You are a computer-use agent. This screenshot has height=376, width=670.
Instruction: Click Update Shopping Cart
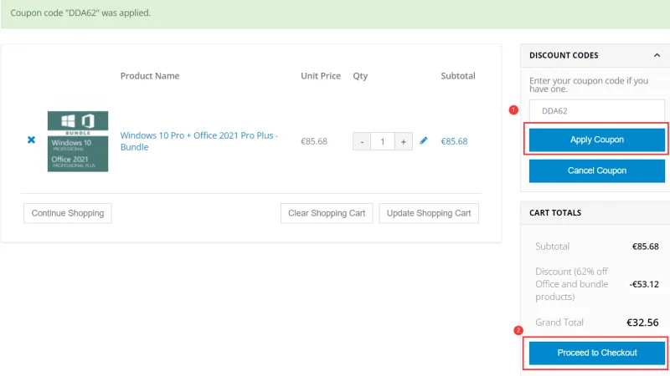click(429, 213)
